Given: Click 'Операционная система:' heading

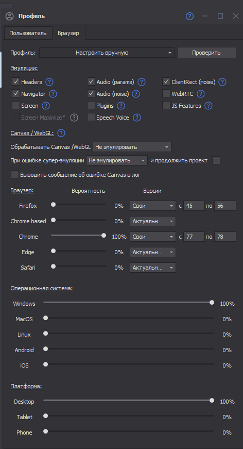Looking at the screenshot, I should tap(42, 288).
